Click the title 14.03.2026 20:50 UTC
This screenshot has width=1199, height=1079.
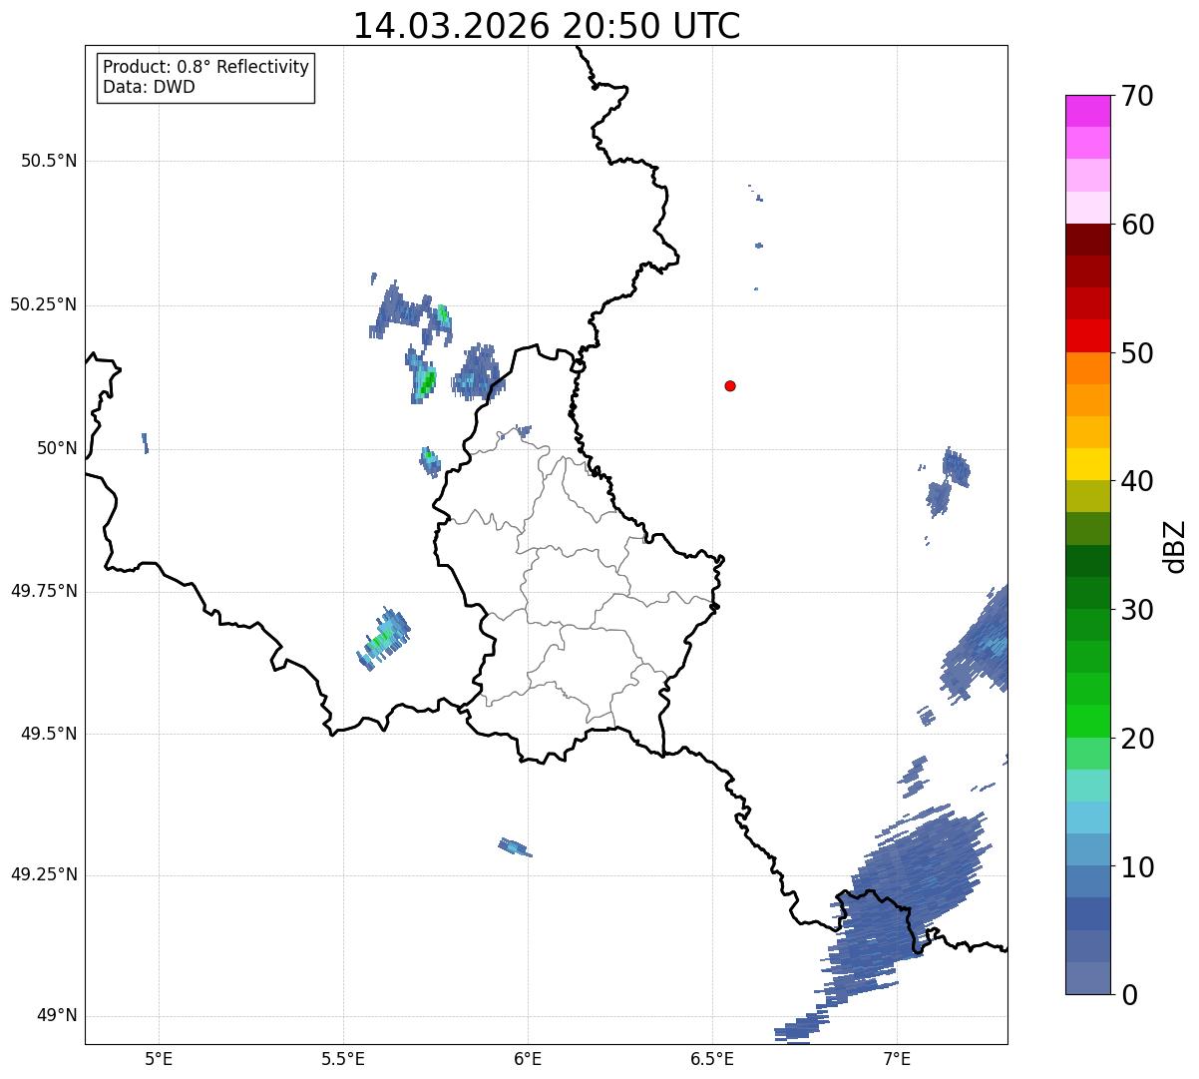pos(547,25)
